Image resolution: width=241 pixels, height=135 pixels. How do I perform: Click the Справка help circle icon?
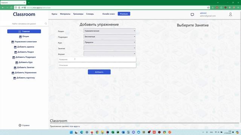(x=20, y=125)
